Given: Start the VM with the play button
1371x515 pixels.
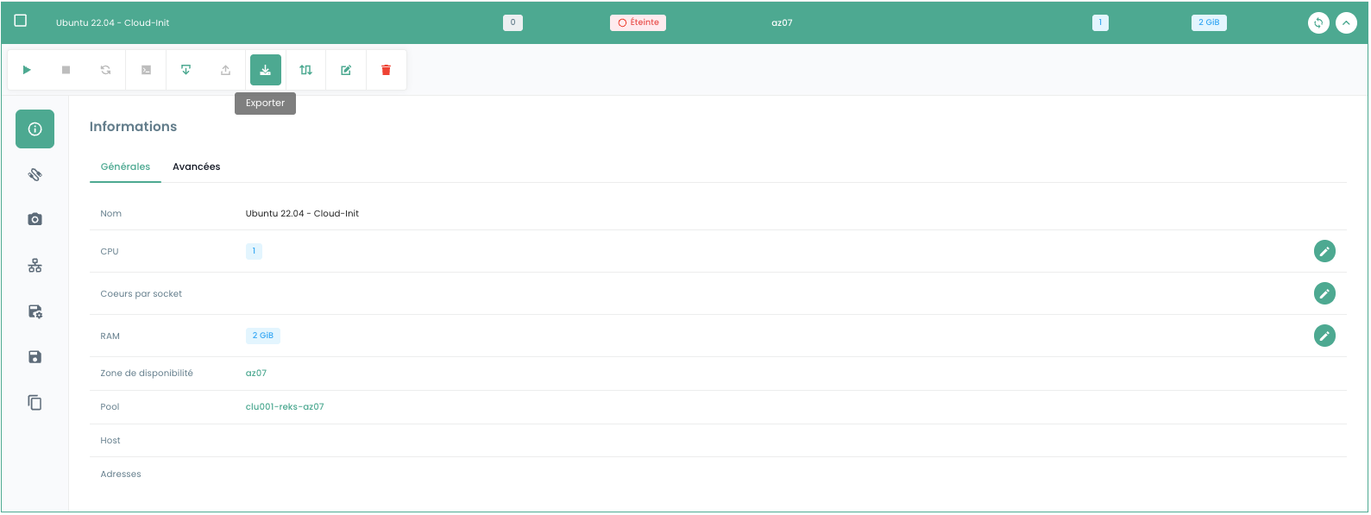Looking at the screenshot, I should [x=27, y=70].
